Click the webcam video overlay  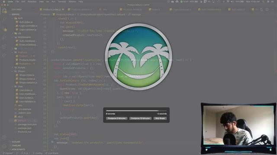tap(238, 128)
